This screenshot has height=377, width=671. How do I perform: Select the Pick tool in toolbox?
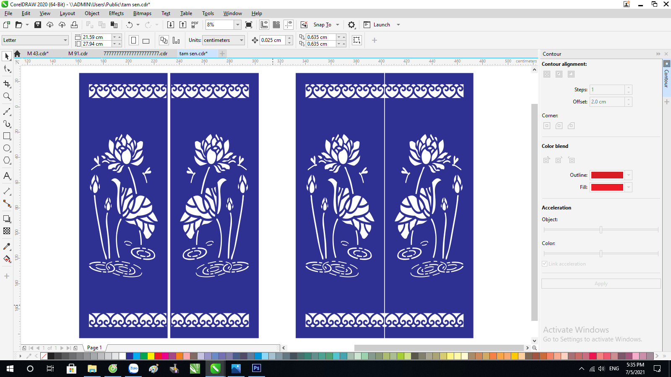(x=7, y=56)
